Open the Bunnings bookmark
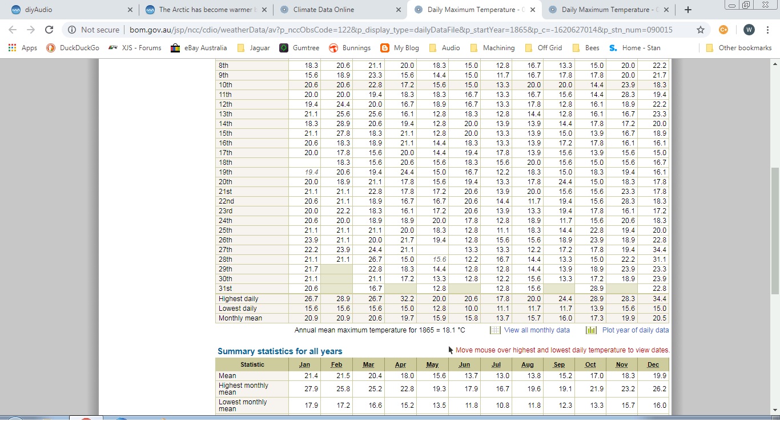 349,48
